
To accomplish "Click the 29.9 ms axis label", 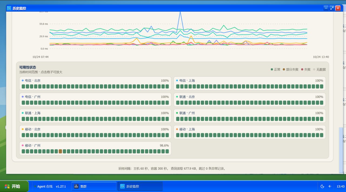I will click(x=44, y=36).
